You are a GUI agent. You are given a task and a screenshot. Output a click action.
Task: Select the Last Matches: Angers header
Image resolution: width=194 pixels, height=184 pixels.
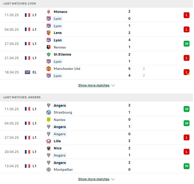(x=96, y=97)
